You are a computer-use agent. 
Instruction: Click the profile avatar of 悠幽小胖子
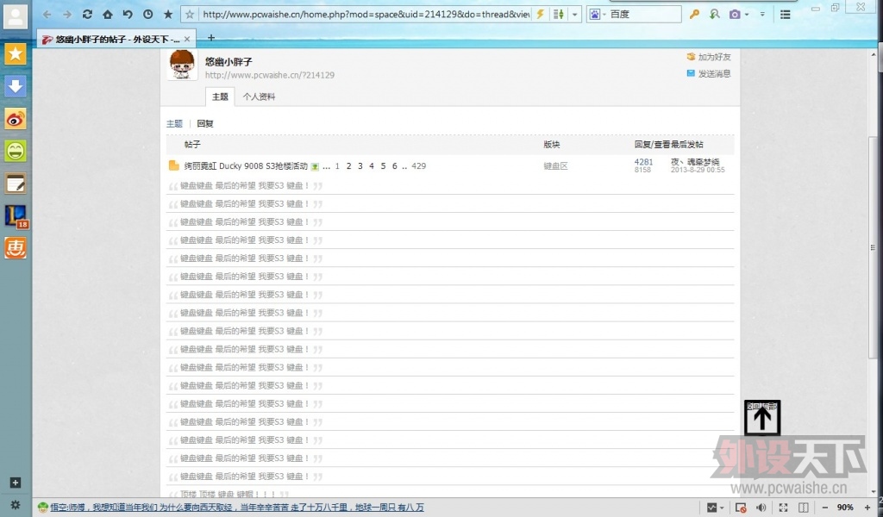(x=182, y=65)
